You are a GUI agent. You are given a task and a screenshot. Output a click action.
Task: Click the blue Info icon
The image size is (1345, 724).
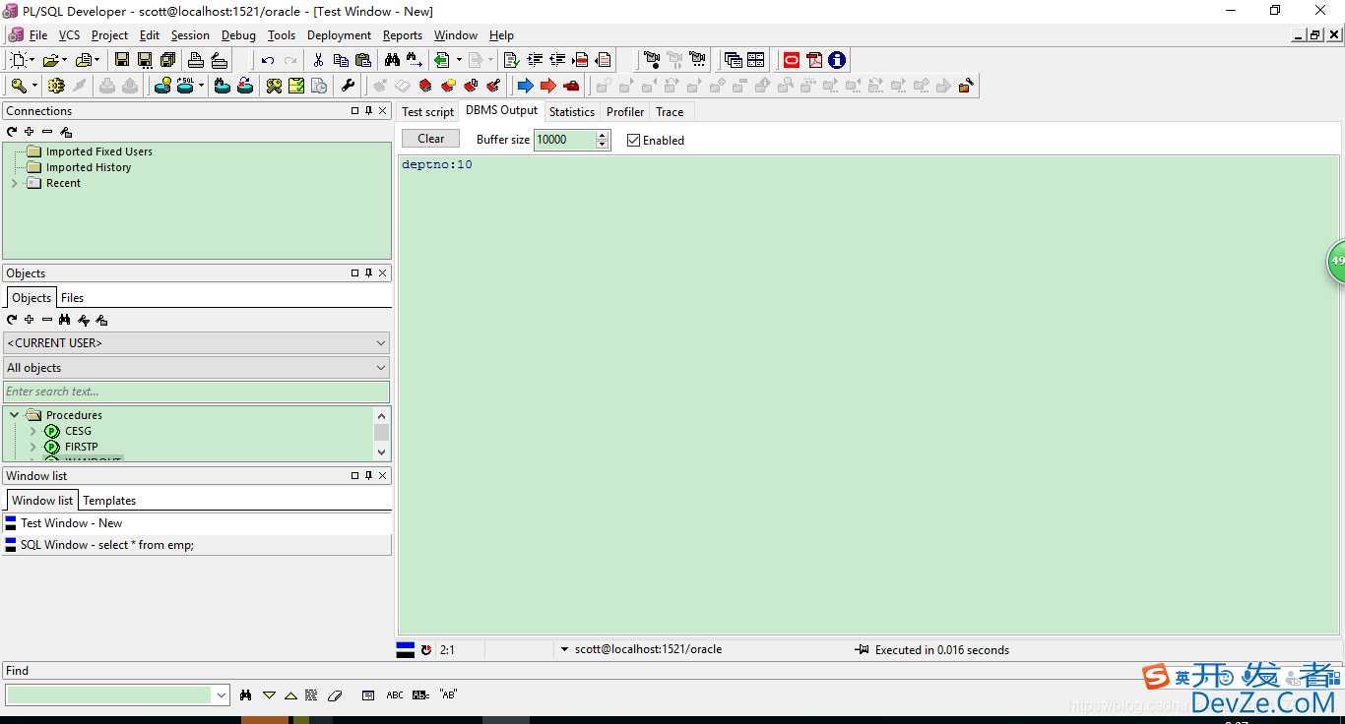point(837,60)
